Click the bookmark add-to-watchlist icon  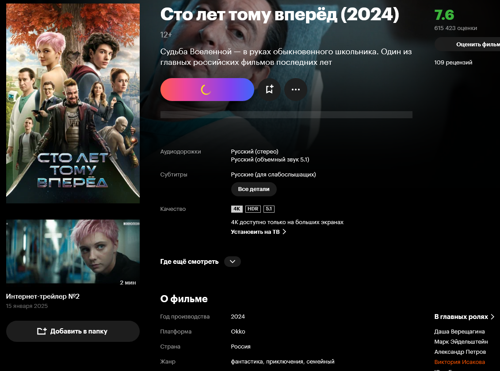tap(269, 90)
